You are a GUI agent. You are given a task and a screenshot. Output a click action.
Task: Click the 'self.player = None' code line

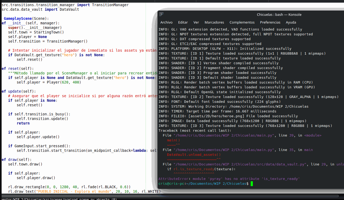(x=27, y=37)
